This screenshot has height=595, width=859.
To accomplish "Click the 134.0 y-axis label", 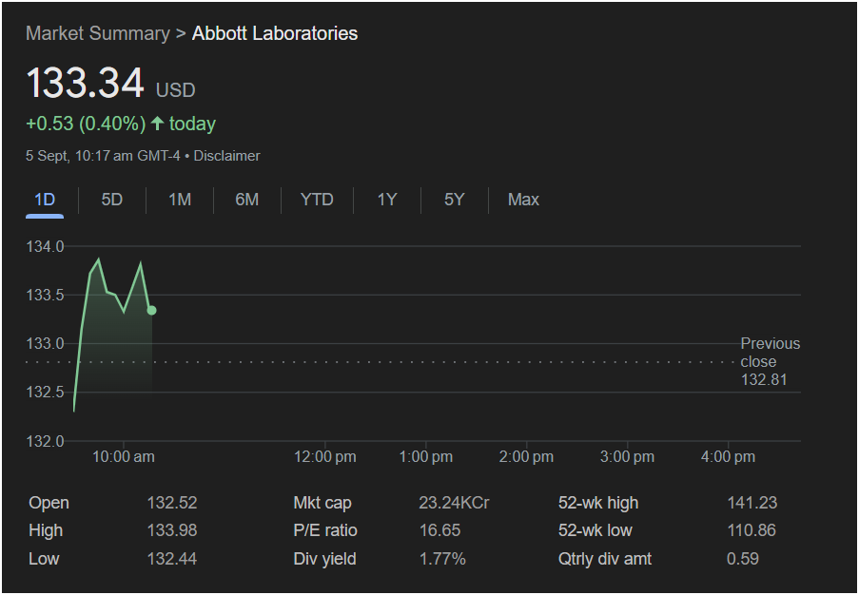I will pos(45,247).
